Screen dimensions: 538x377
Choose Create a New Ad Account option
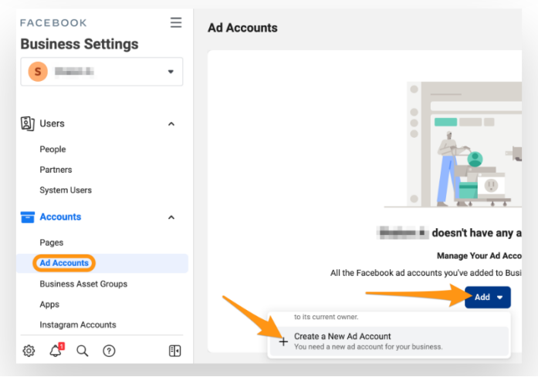[x=389, y=342]
